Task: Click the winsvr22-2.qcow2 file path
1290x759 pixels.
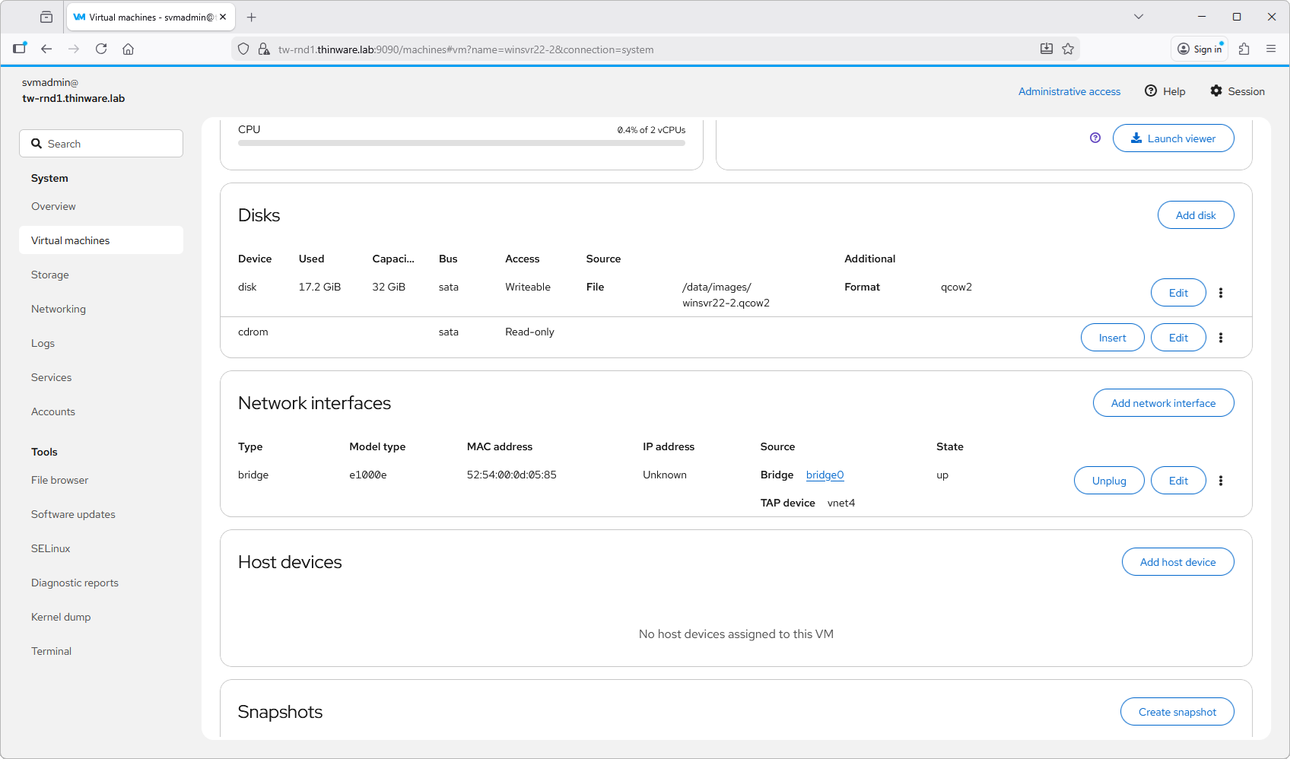Action: (726, 295)
